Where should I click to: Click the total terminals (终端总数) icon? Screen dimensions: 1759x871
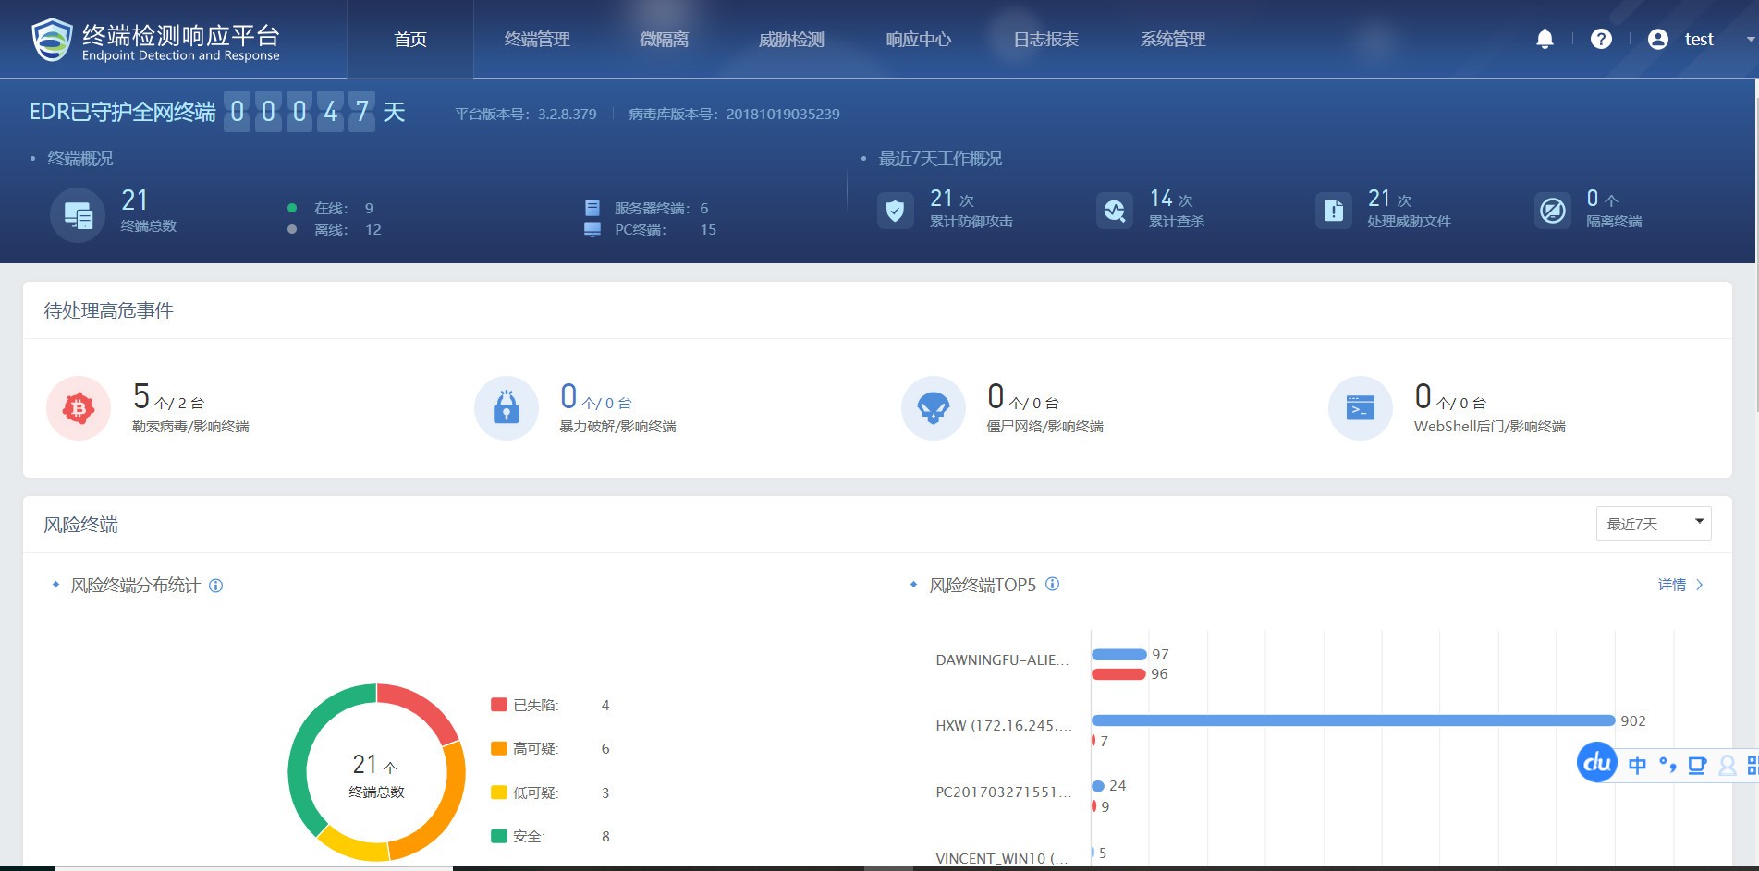pyautogui.click(x=78, y=214)
